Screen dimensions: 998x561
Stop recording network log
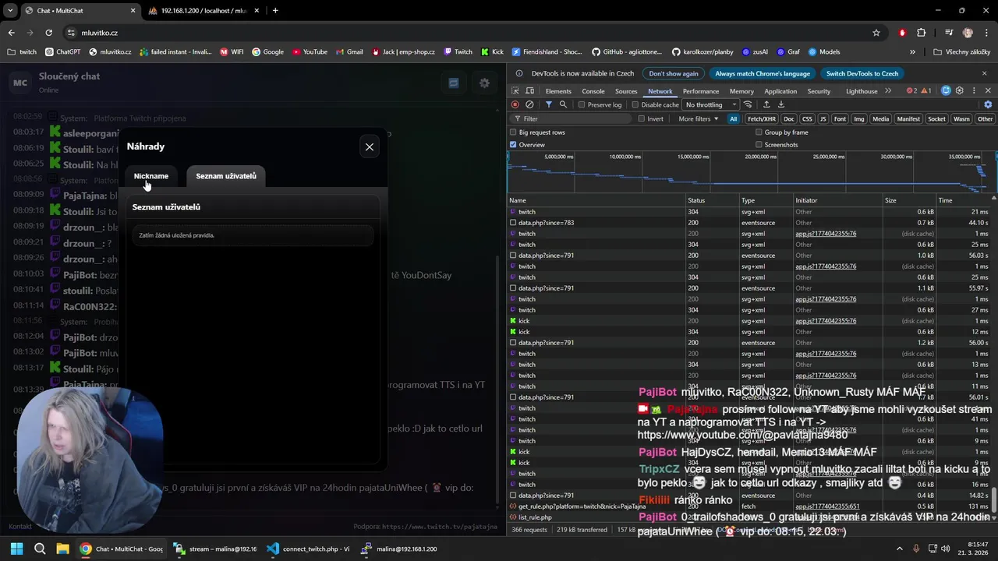(x=515, y=104)
